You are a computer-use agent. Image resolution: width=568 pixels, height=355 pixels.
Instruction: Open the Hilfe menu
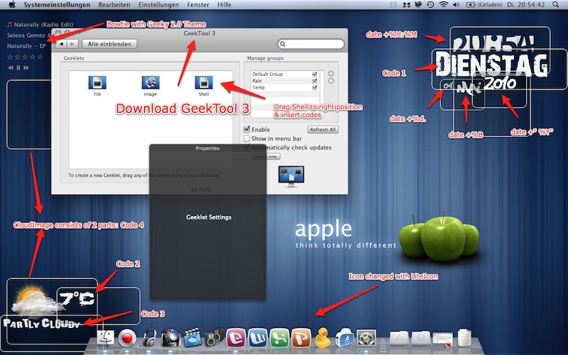click(224, 5)
